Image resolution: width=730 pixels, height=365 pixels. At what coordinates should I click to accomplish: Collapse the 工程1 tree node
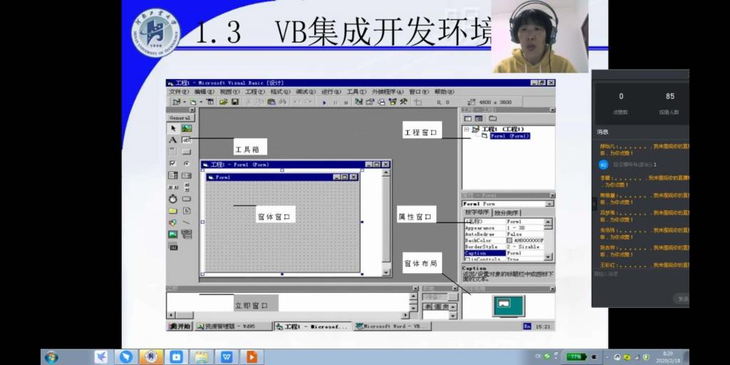[466, 130]
